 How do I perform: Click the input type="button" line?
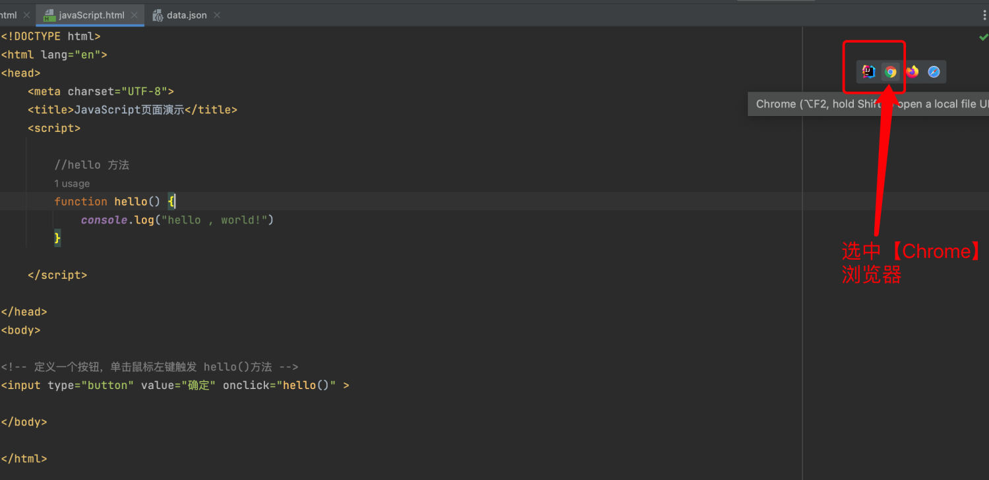[x=175, y=385]
